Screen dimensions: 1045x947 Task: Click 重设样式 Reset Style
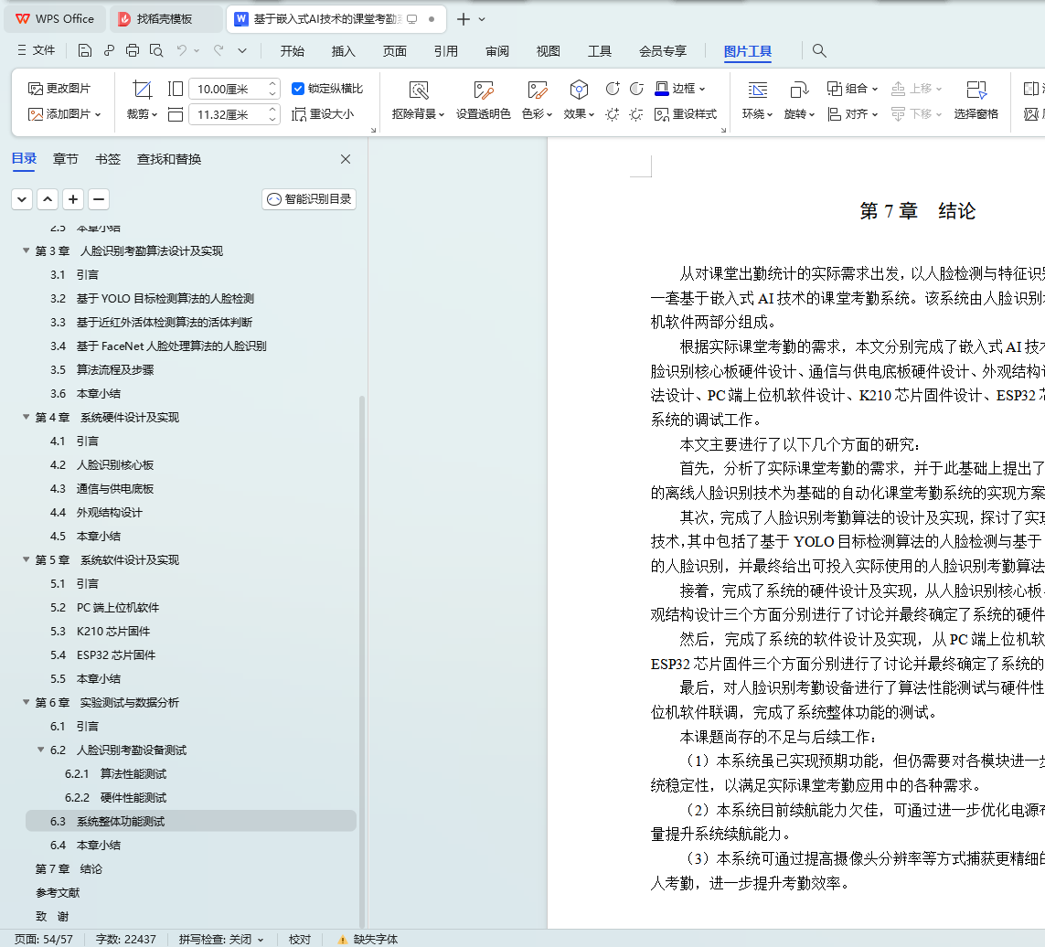[686, 114]
